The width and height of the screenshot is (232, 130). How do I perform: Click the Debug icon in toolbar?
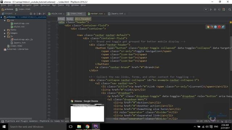[x=215, y=9]
